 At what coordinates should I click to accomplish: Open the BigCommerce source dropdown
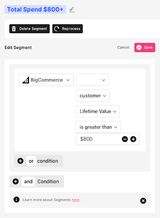click(46, 80)
